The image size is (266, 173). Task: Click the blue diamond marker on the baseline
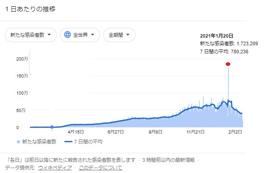(x=52, y=127)
